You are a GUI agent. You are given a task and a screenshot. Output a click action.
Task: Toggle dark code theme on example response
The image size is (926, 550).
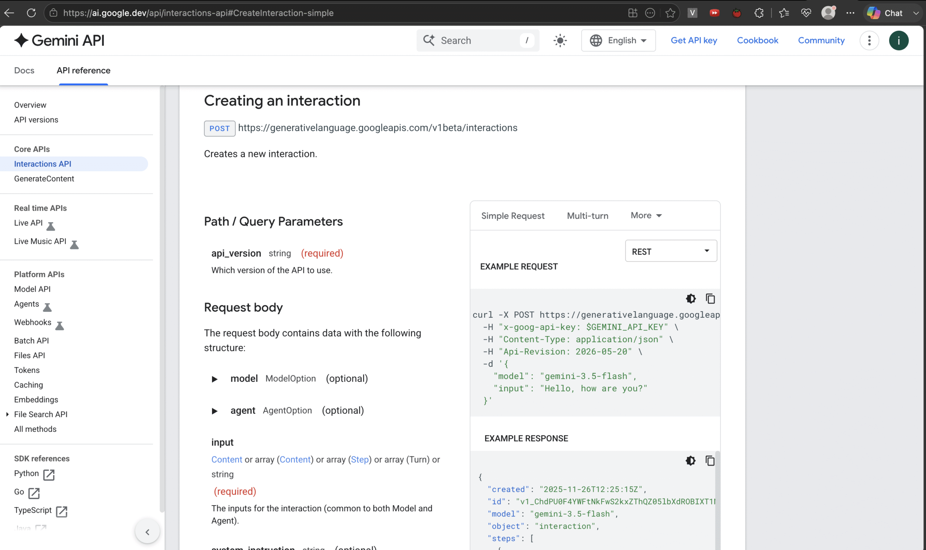click(691, 461)
